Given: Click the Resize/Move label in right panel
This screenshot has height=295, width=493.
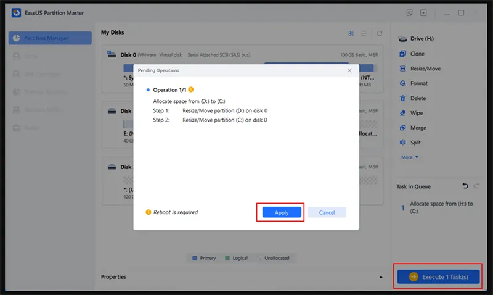Looking at the screenshot, I should point(425,69).
